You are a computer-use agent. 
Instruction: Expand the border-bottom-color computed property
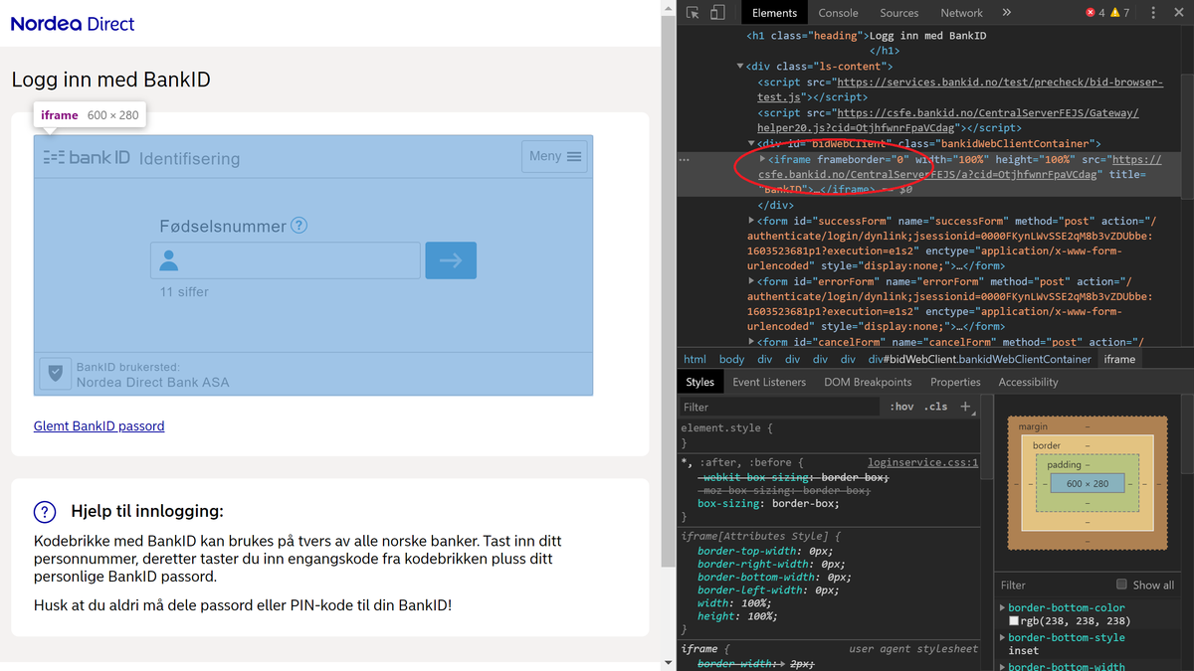tap(1002, 607)
